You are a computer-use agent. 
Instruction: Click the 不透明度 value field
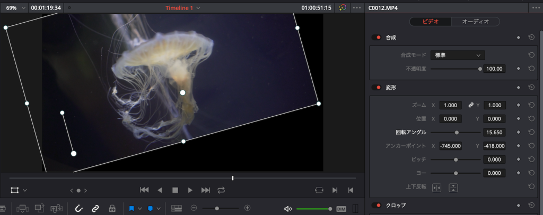point(494,69)
